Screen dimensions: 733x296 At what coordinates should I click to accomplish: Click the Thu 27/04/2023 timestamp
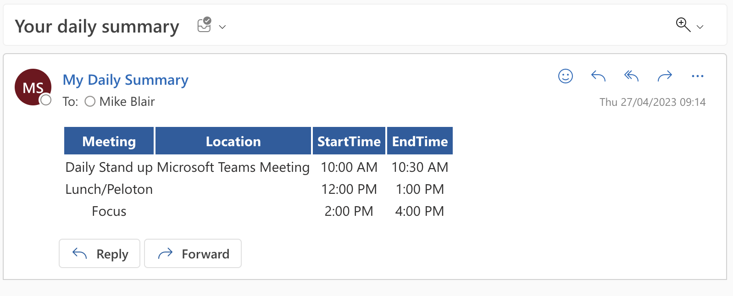652,102
